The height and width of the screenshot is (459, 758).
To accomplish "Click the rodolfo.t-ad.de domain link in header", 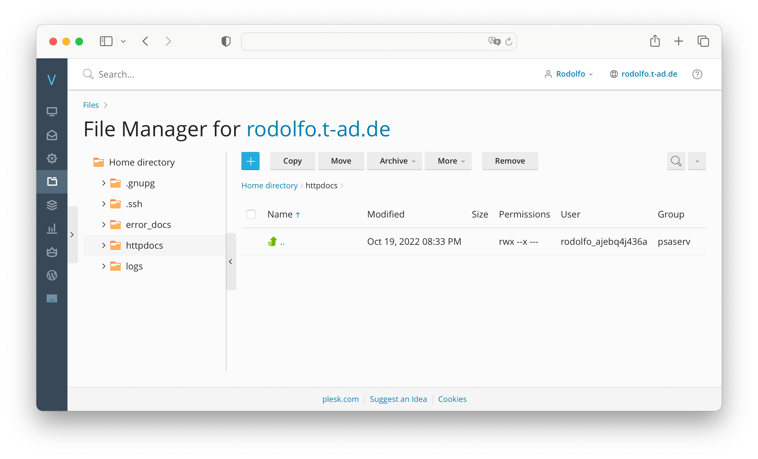I will 649,74.
